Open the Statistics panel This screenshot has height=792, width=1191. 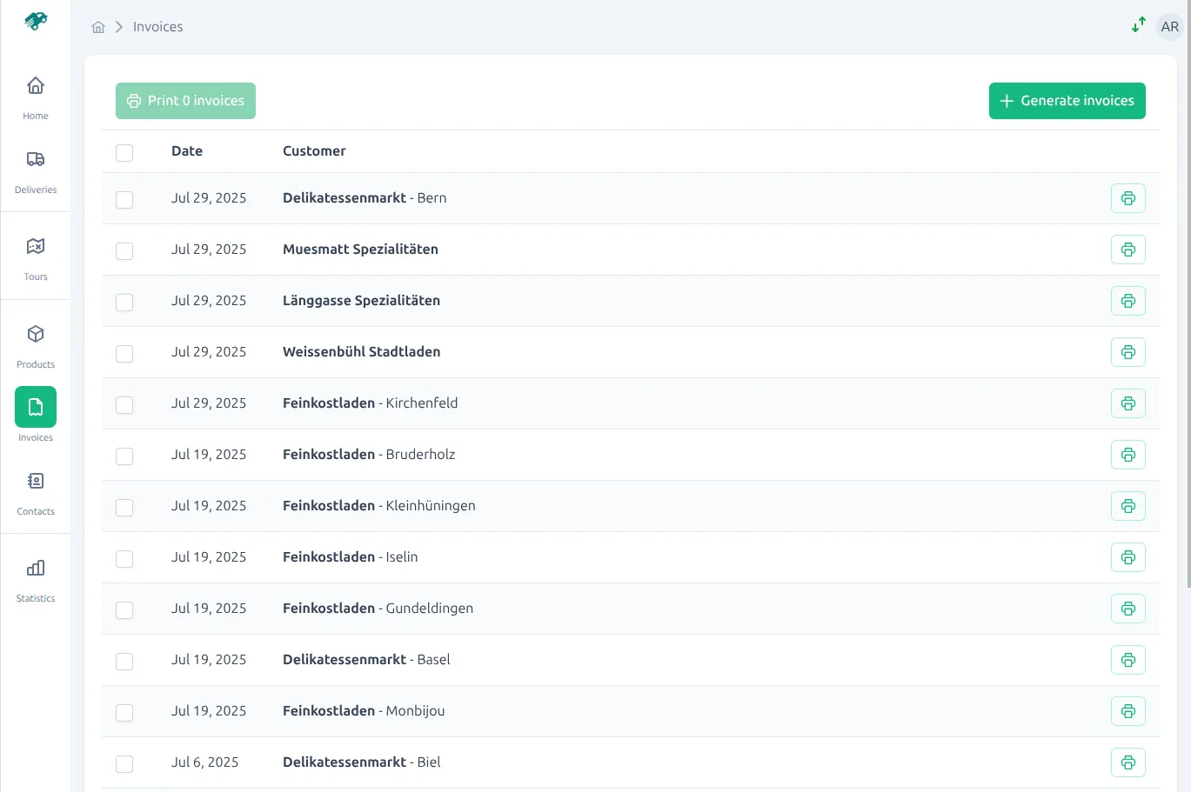[35, 579]
